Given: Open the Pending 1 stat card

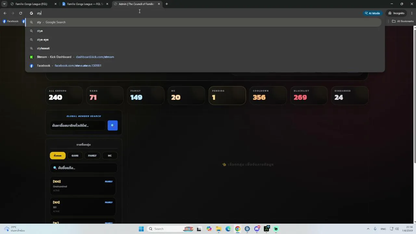Looking at the screenshot, I should [227, 96].
